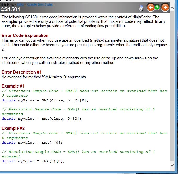Click the CS1501 page title

coord(10,9)
